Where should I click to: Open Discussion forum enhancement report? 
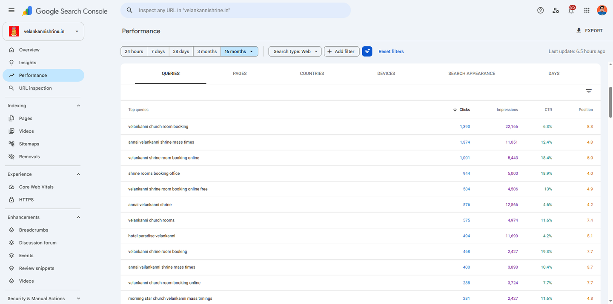(43, 242)
